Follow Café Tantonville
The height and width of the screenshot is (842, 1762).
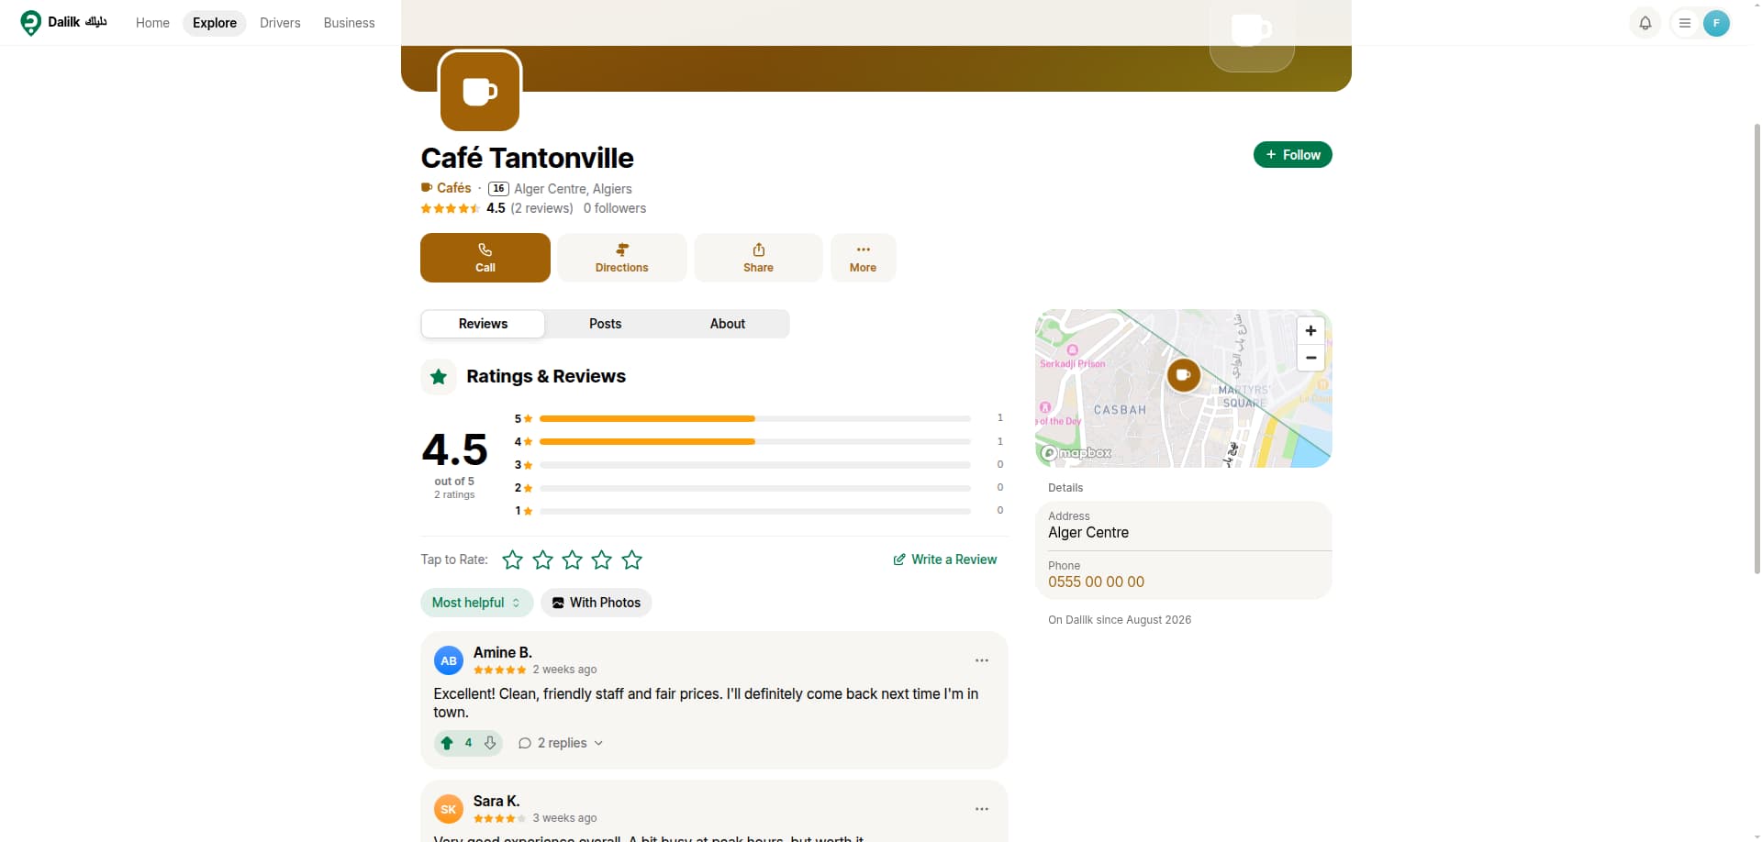point(1292,155)
